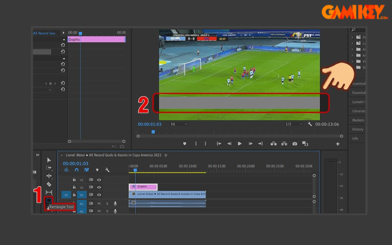Go to In point in program monitor
This screenshot has height=245, width=392.
(x=219, y=144)
